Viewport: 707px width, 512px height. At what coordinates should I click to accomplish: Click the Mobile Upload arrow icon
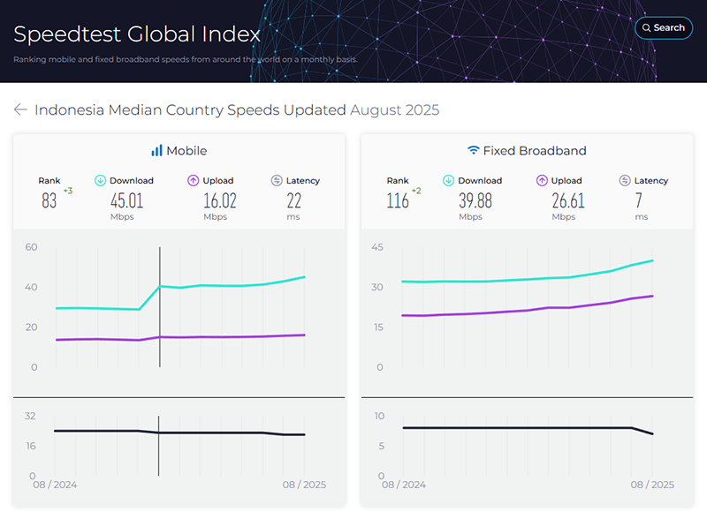193,180
